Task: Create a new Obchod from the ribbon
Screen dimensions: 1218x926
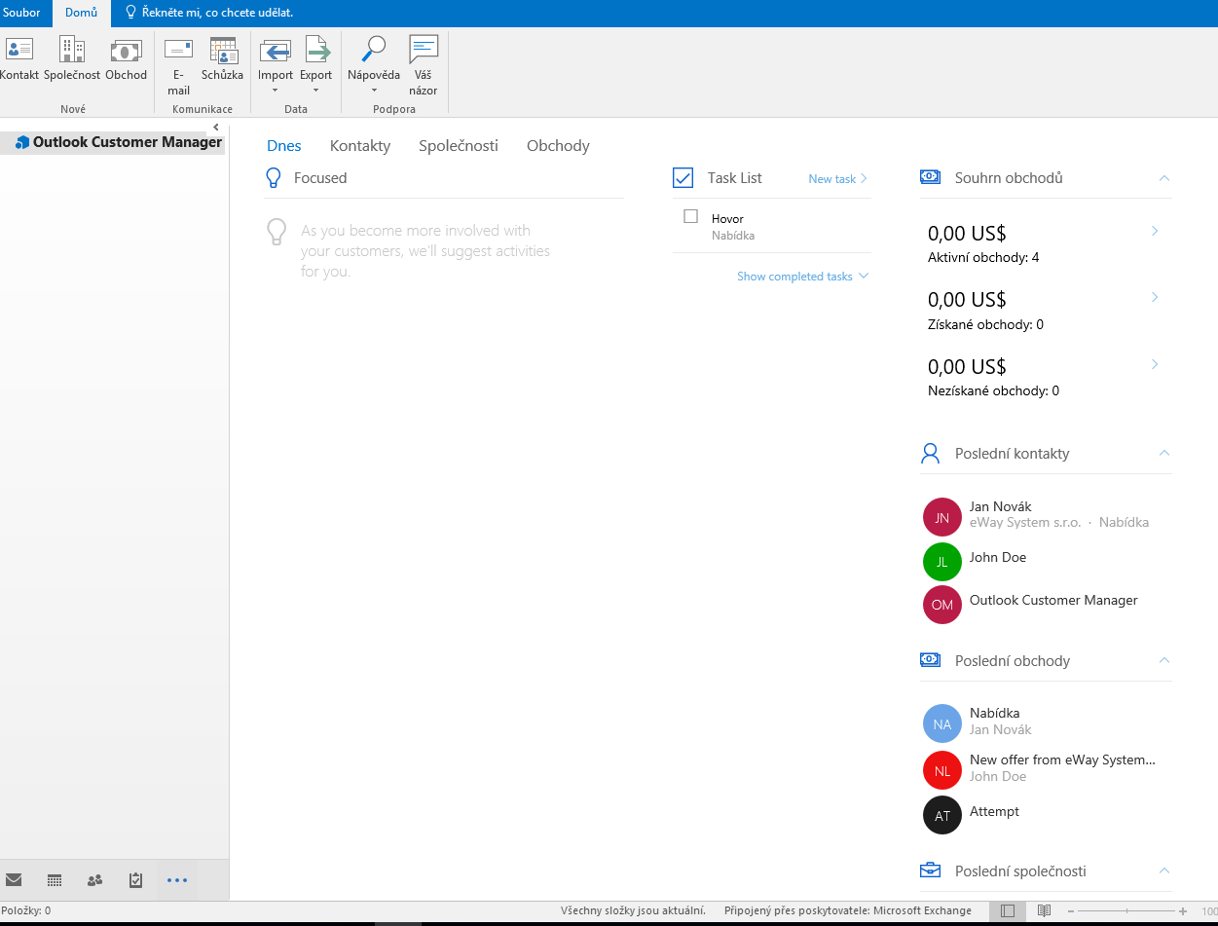Action: coord(126,59)
